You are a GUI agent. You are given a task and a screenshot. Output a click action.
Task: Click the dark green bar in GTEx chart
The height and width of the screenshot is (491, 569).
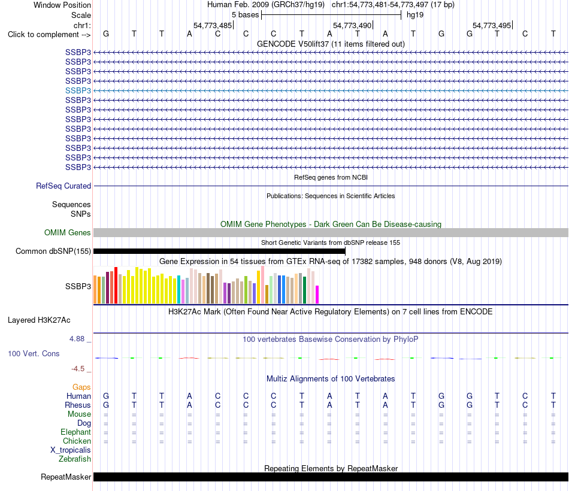(x=304, y=290)
